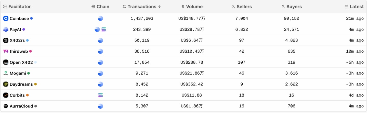
Task: Click the green dot next to Mogami
Action: pyautogui.click(x=29, y=73)
